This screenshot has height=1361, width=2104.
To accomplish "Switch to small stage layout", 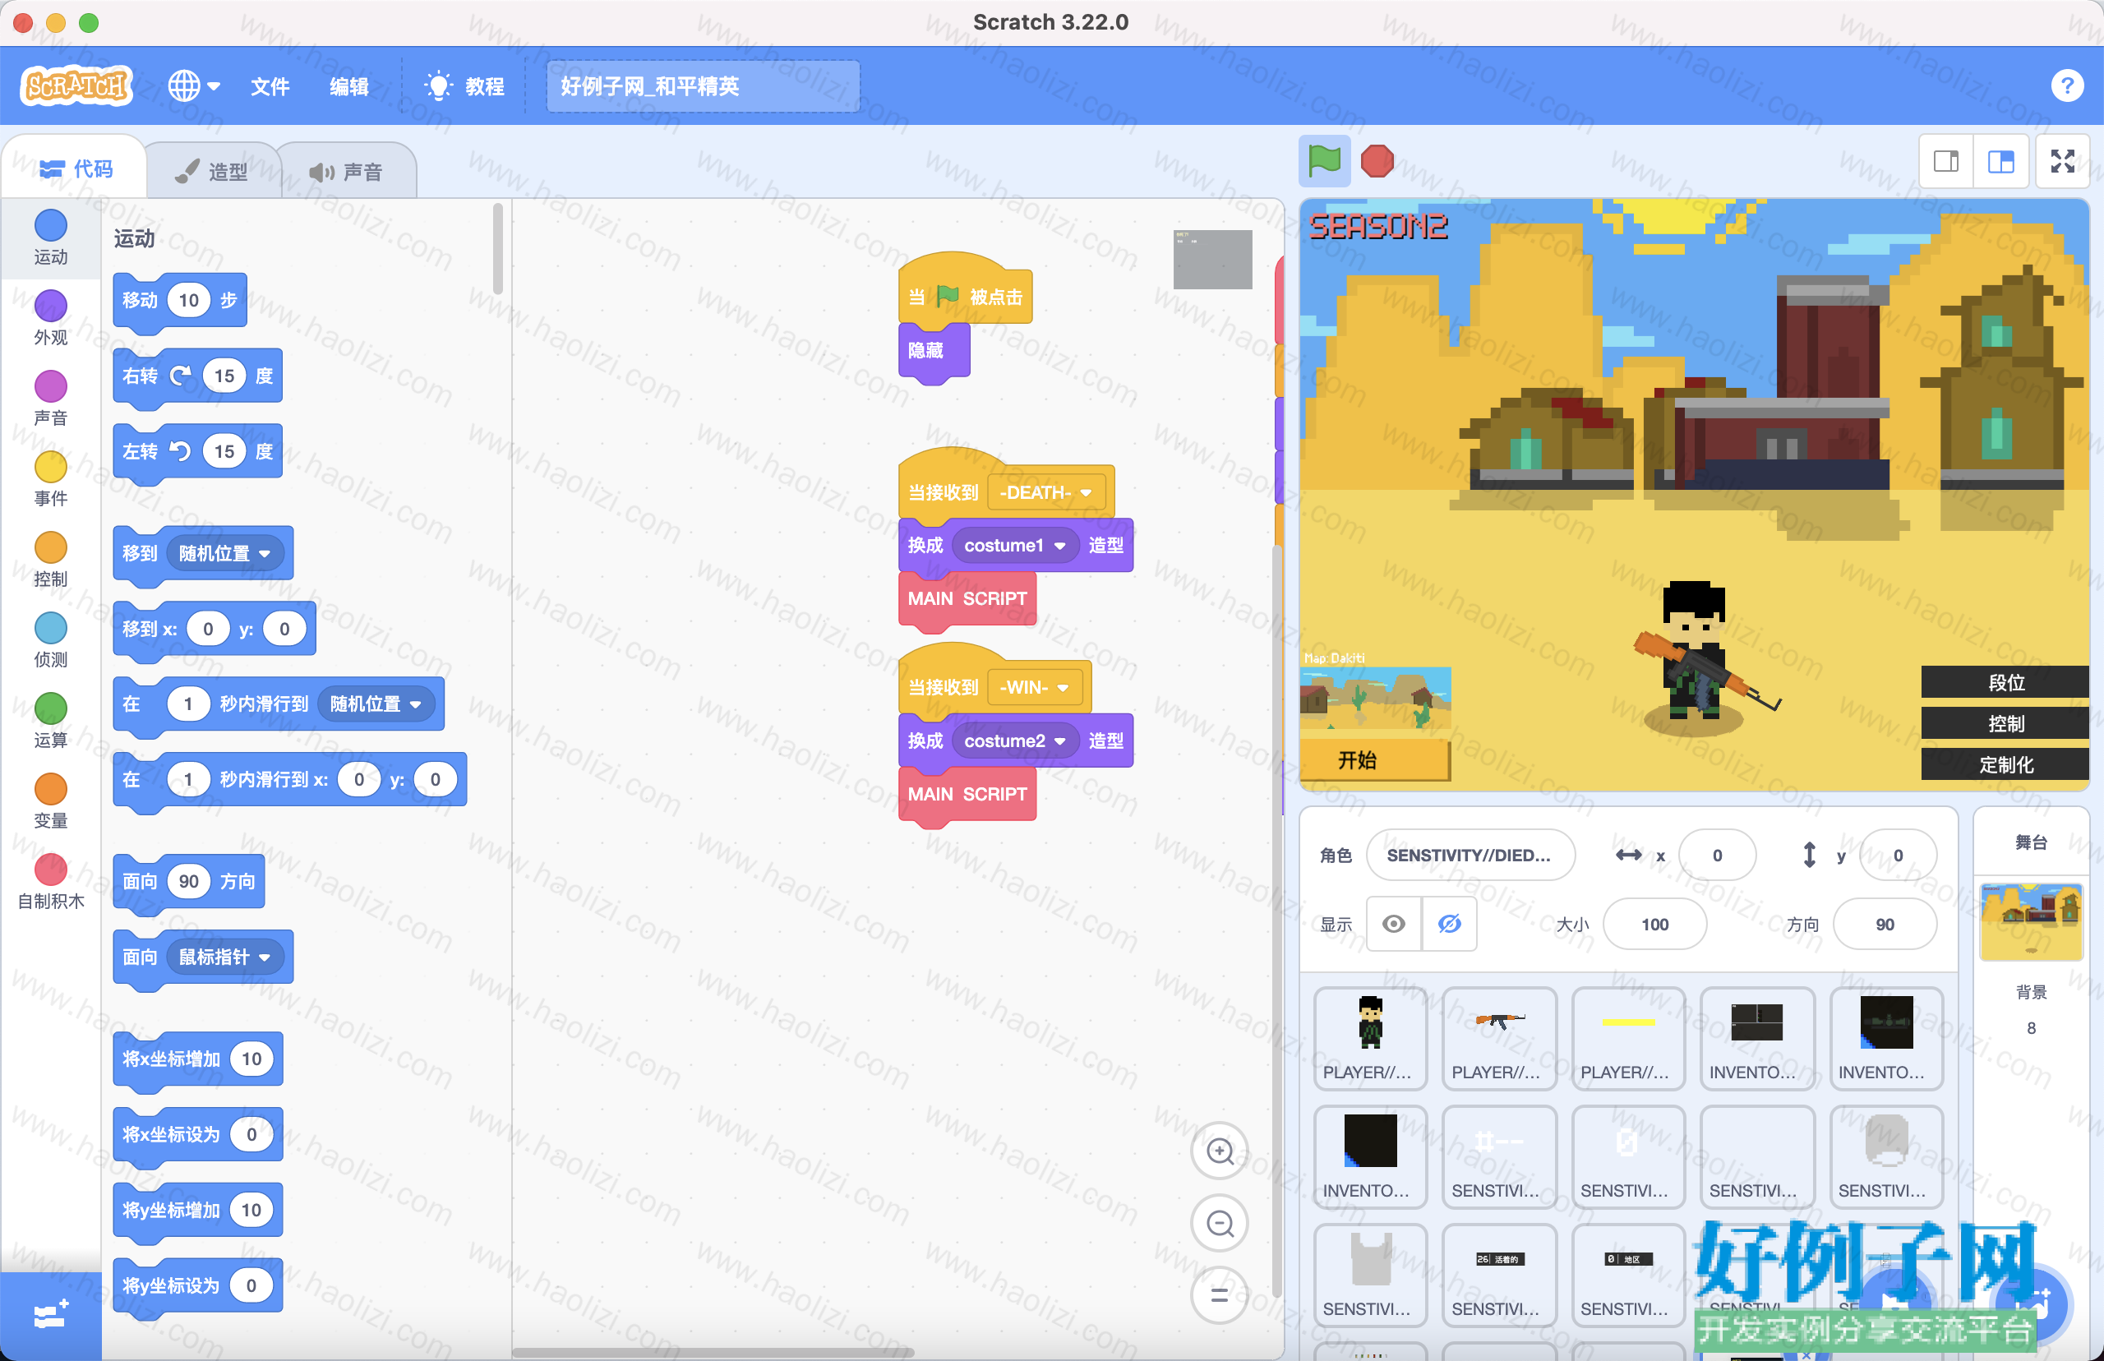I will pos(1946,161).
